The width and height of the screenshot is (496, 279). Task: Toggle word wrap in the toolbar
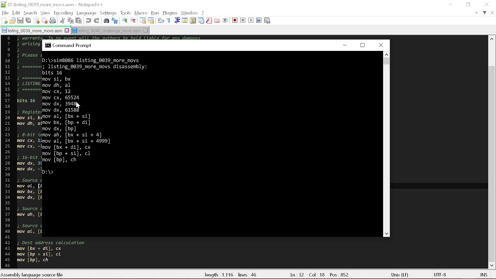(161, 20)
